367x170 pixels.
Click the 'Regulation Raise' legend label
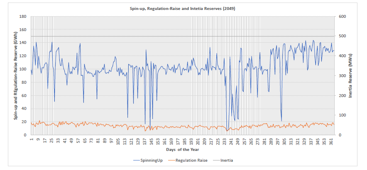tap(191, 160)
